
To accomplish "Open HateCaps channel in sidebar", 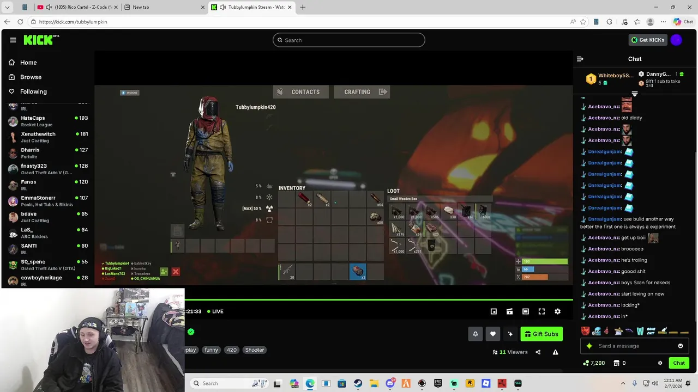I will [x=48, y=121].
